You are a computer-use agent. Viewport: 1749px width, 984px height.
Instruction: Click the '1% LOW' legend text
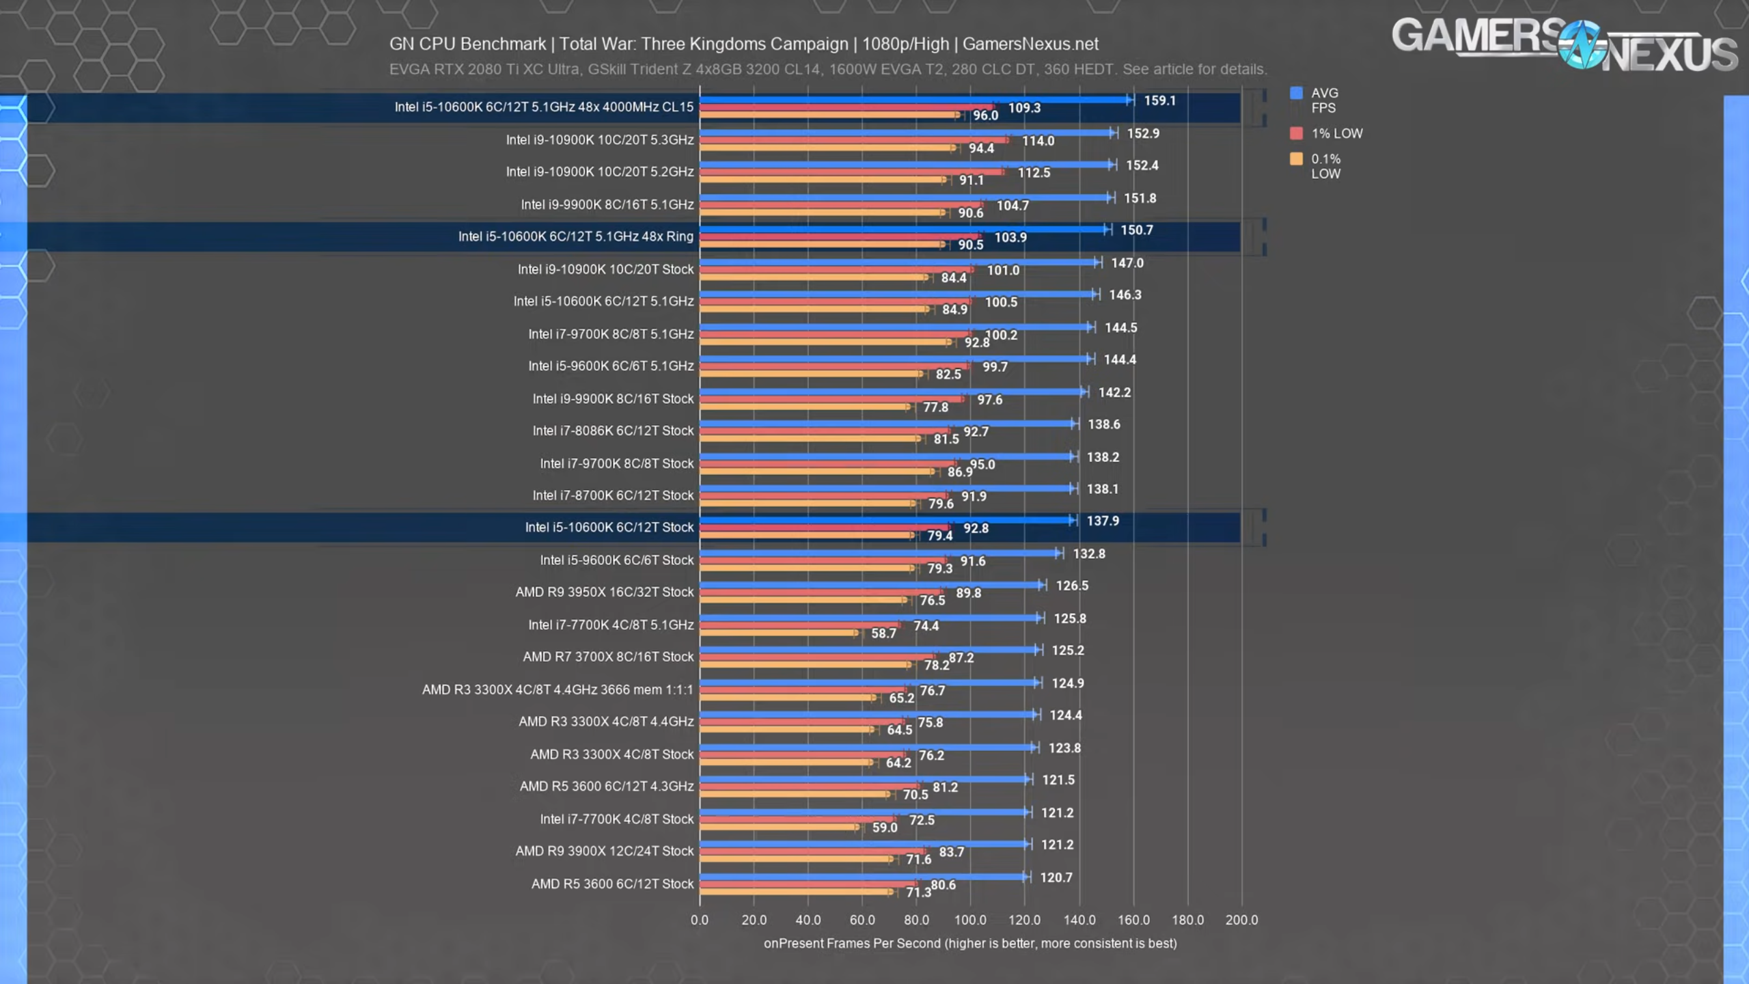coord(1337,133)
